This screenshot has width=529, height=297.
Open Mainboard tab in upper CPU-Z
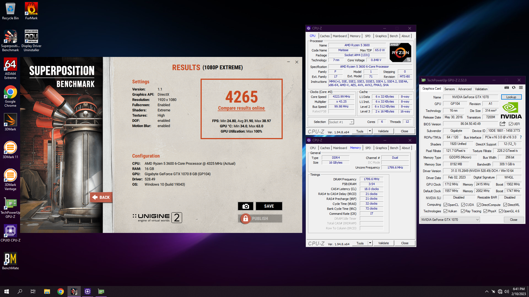[x=340, y=36]
